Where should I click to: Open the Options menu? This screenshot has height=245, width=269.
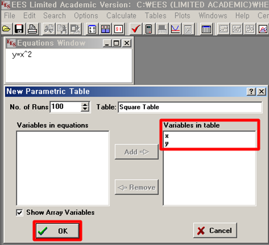tap(86, 16)
